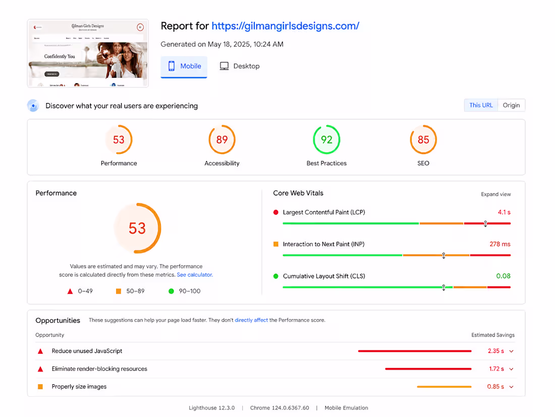The width and height of the screenshot is (555, 417).
Task: Click the INP distribution bar marker
Action: pos(443,255)
